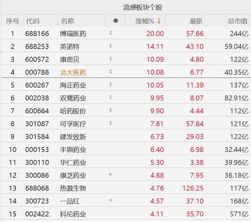Viewport: 251px width, 222px height.
Task: Sort by the 最新 column header
Action: pyautogui.click(x=196, y=21)
